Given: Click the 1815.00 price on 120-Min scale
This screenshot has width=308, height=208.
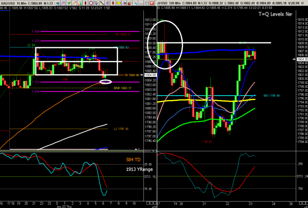Looking at the screenshot, I should pos(303,19).
